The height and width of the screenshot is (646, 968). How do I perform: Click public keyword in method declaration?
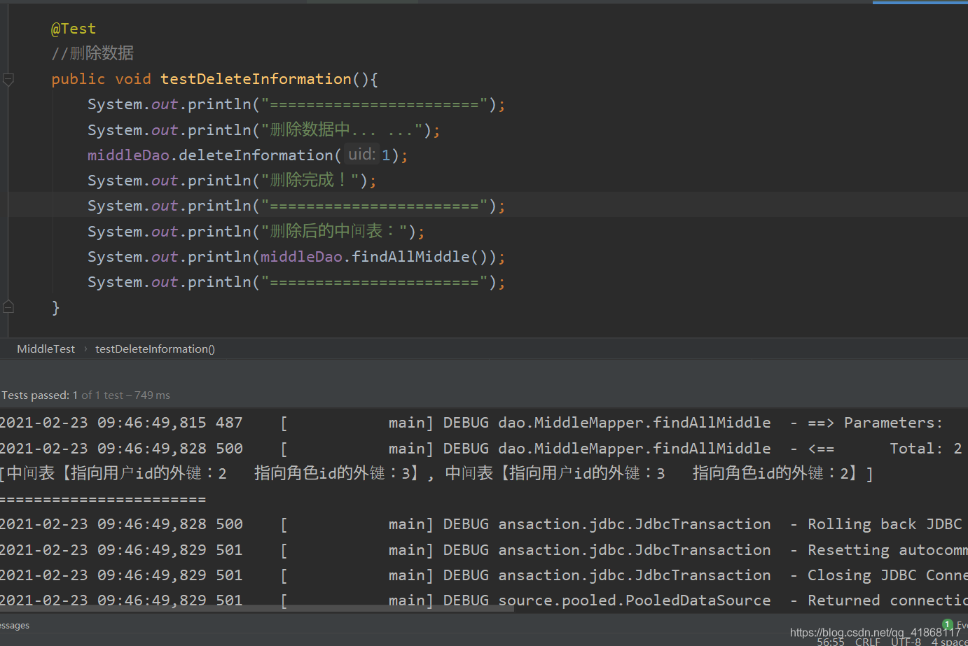coord(78,79)
